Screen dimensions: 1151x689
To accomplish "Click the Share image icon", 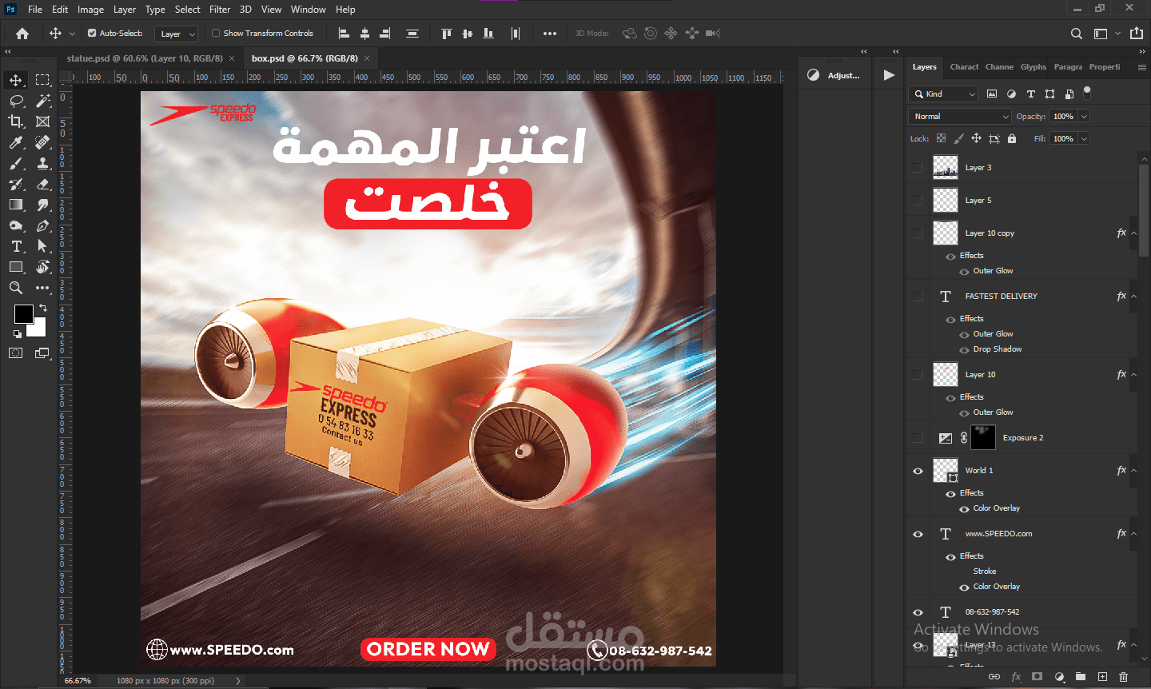I will point(1137,34).
